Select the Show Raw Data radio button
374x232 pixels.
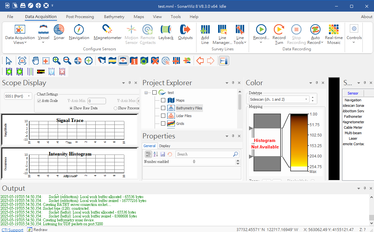point(71,108)
